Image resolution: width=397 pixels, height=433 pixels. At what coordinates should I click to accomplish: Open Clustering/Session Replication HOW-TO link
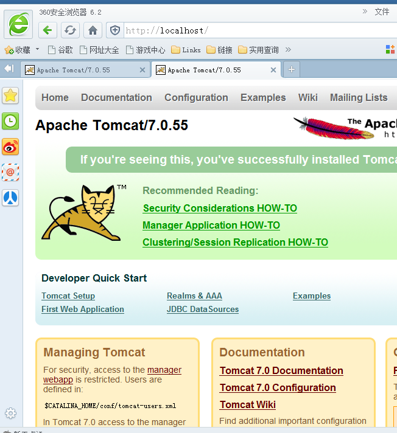coord(235,243)
